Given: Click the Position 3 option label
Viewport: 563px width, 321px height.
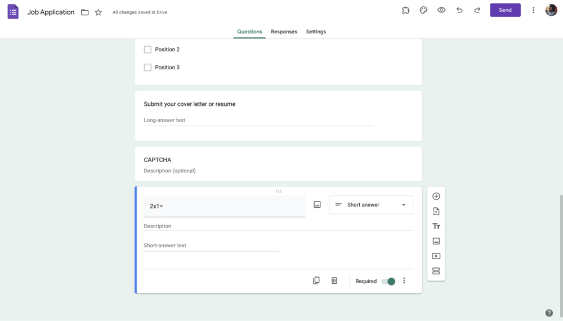Looking at the screenshot, I should [x=167, y=68].
